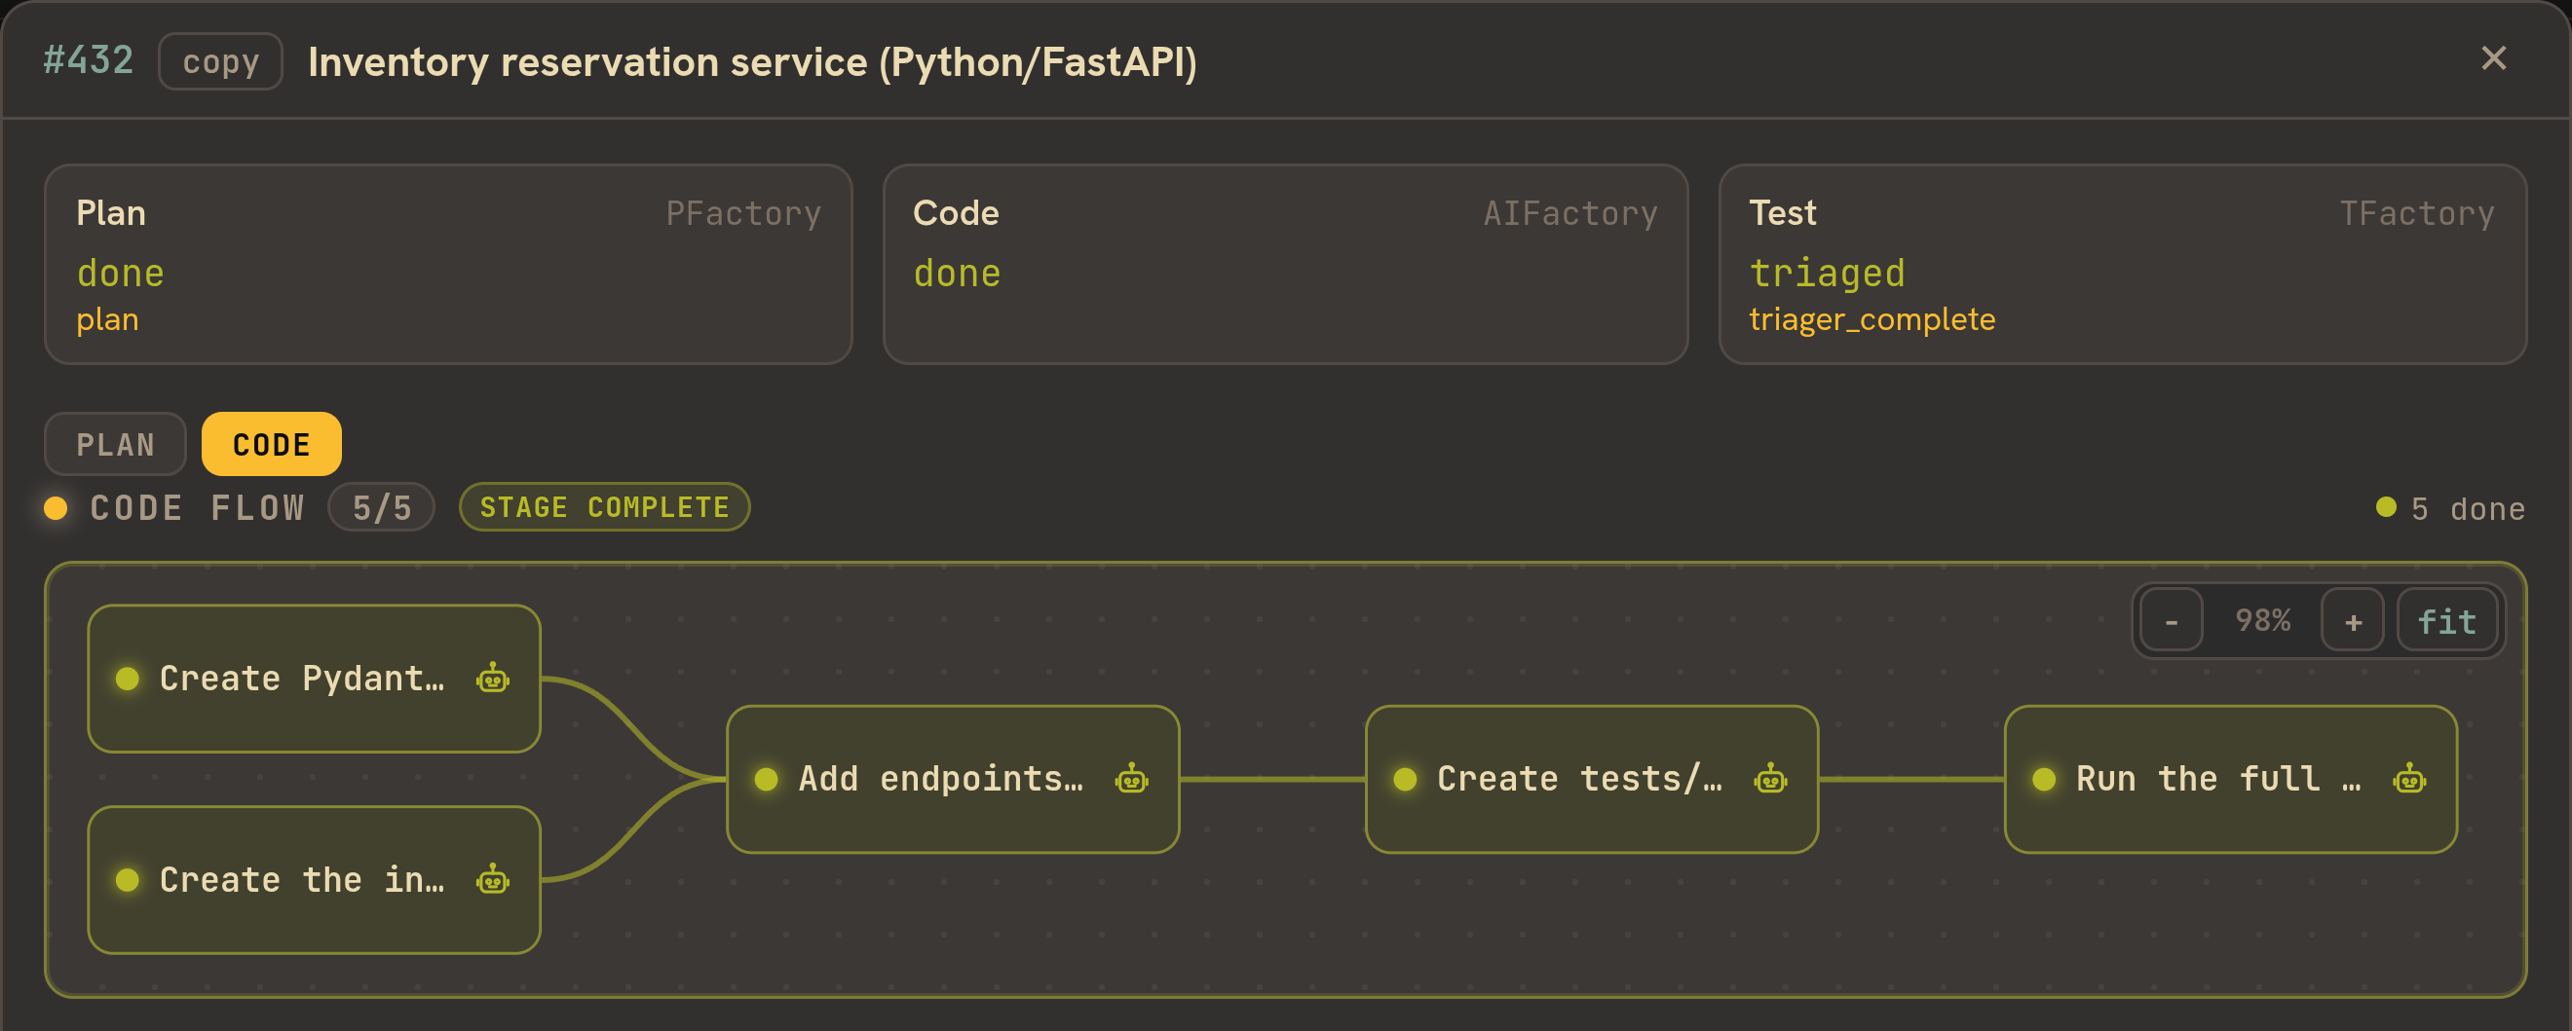The width and height of the screenshot is (2572, 1031).
Task: Click status dot on Create tests/… node
Action: click(1405, 780)
